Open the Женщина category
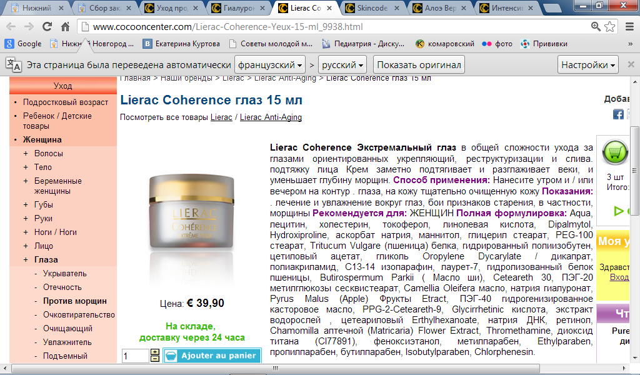 click(x=42, y=139)
